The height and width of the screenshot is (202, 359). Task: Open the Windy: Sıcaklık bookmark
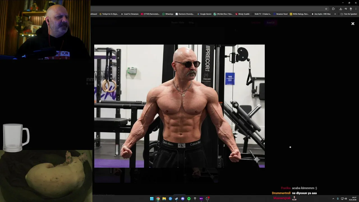point(242,14)
